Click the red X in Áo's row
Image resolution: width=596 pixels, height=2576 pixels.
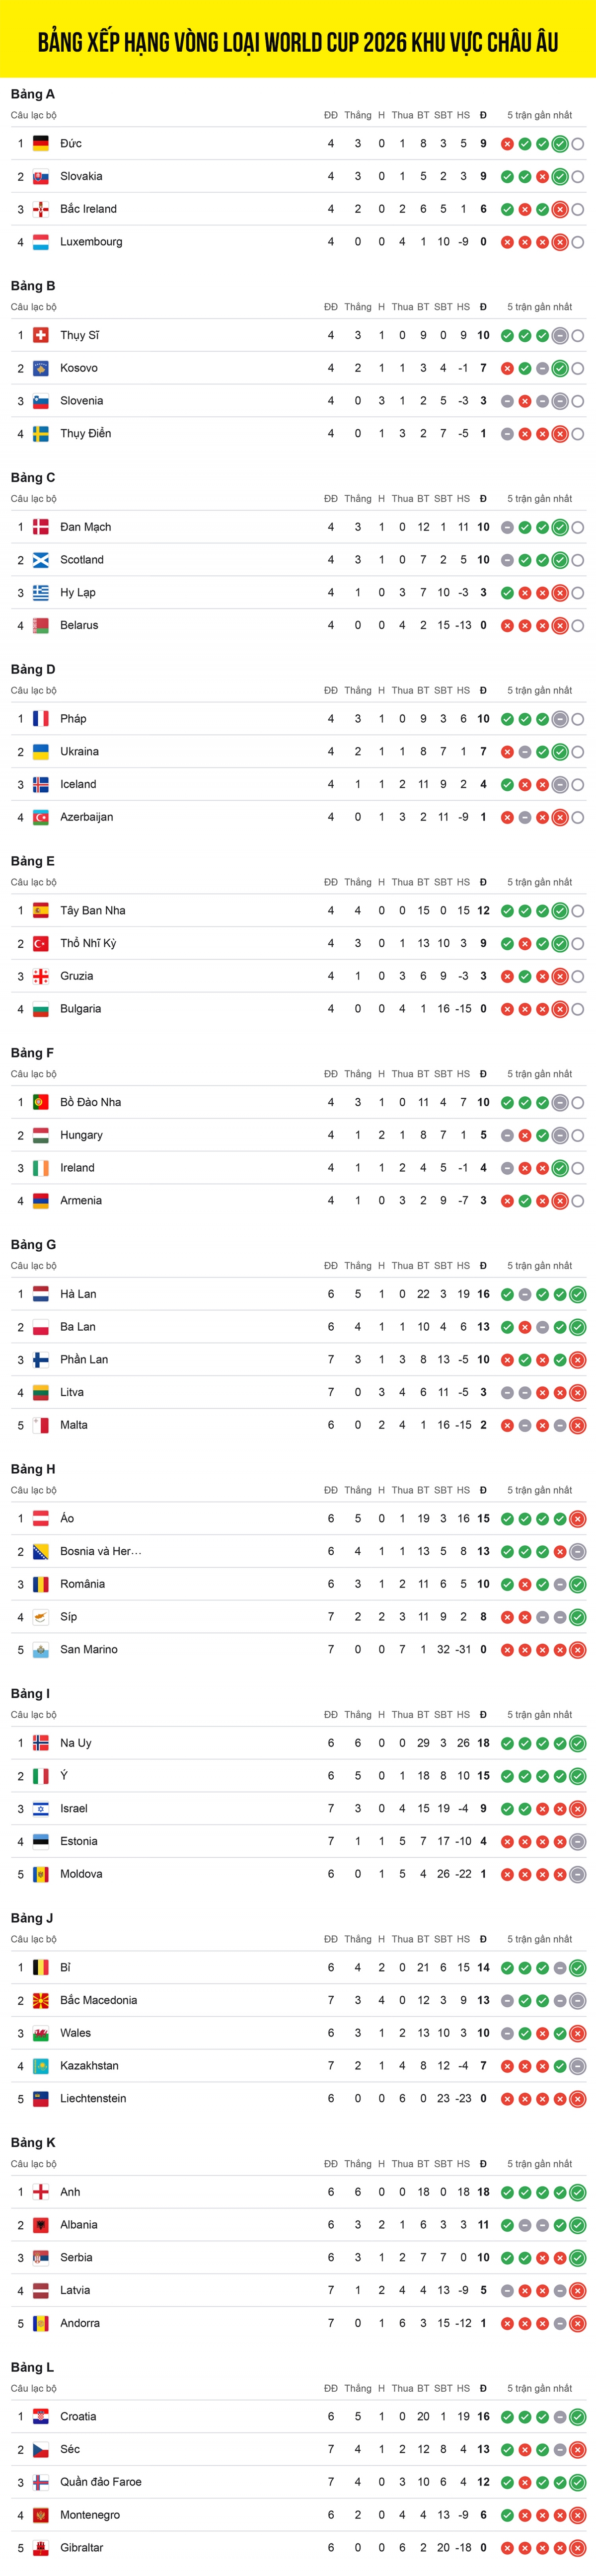point(577,1519)
